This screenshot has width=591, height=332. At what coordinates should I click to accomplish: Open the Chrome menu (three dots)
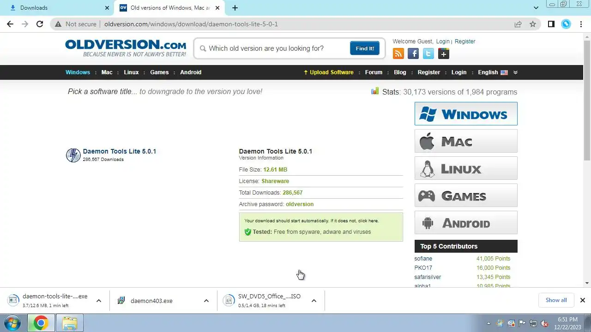pyautogui.click(x=581, y=24)
